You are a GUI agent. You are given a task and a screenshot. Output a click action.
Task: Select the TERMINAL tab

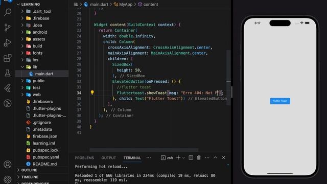(x=132, y=158)
